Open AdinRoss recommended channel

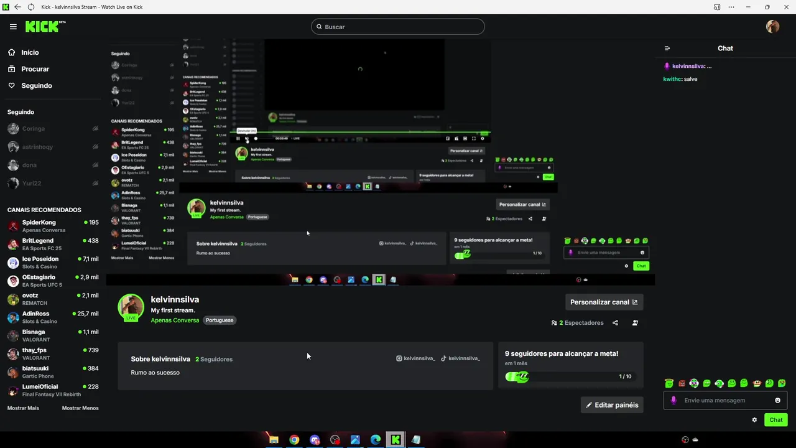click(53, 317)
